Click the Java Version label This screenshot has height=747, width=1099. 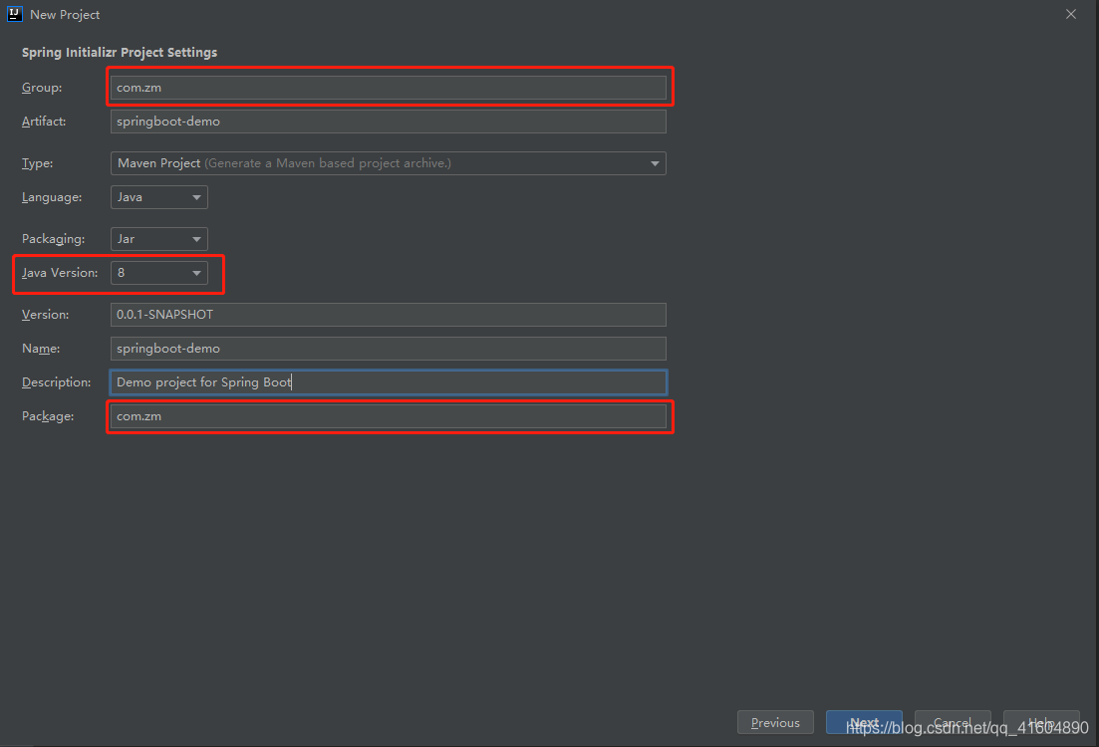pos(60,273)
